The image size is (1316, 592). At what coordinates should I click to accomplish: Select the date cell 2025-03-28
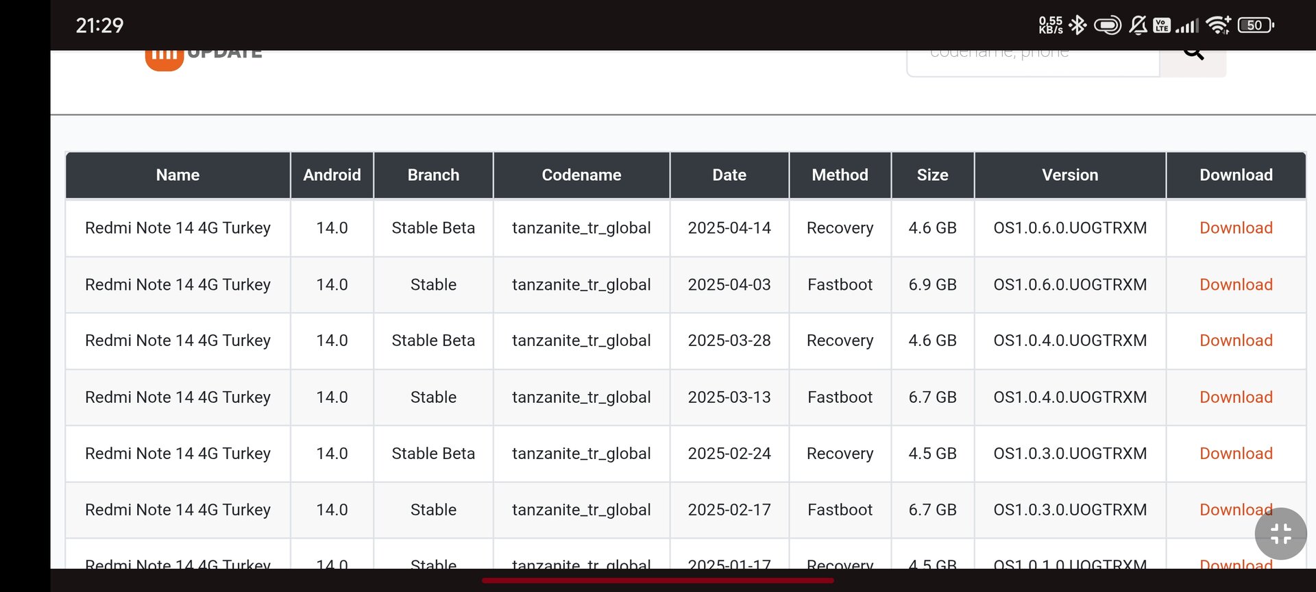(729, 341)
